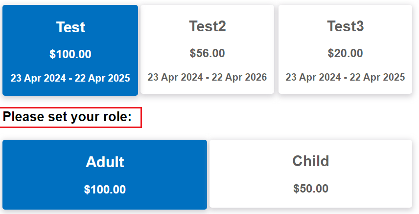The height and width of the screenshot is (214, 419).
Task: Click the "Test3" heading text
Action: pos(346,26)
